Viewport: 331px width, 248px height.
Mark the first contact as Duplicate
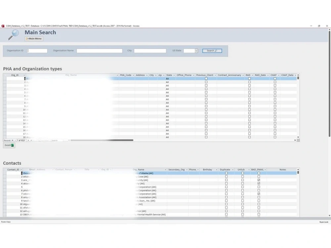coord(226,173)
